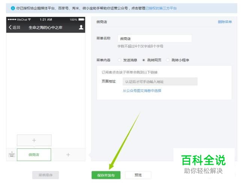Click the 生命之海的心中之岸 title in the phone header
244x187 pixels.
pos(45,27)
